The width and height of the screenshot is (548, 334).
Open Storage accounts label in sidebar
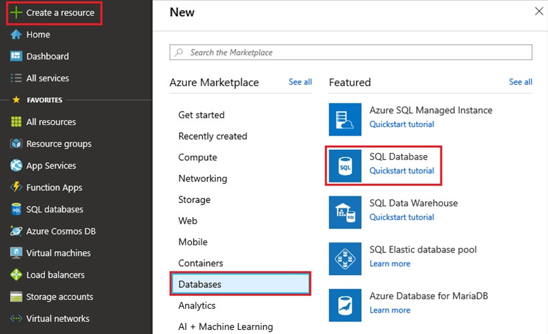click(59, 297)
